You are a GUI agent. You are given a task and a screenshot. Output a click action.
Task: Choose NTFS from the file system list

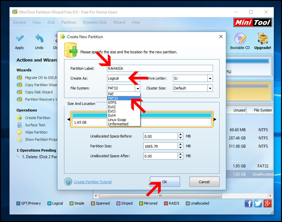[123, 103]
